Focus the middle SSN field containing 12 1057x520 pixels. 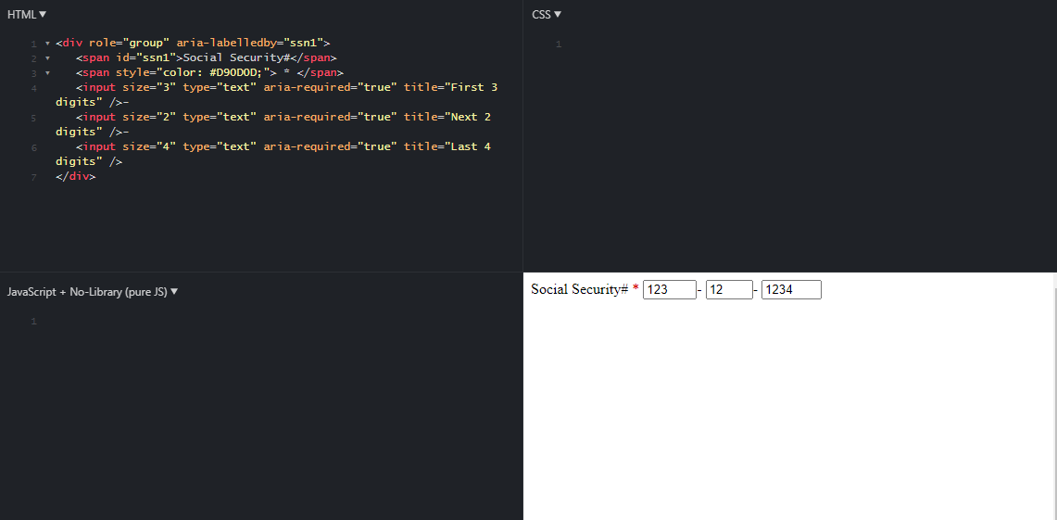tap(728, 290)
